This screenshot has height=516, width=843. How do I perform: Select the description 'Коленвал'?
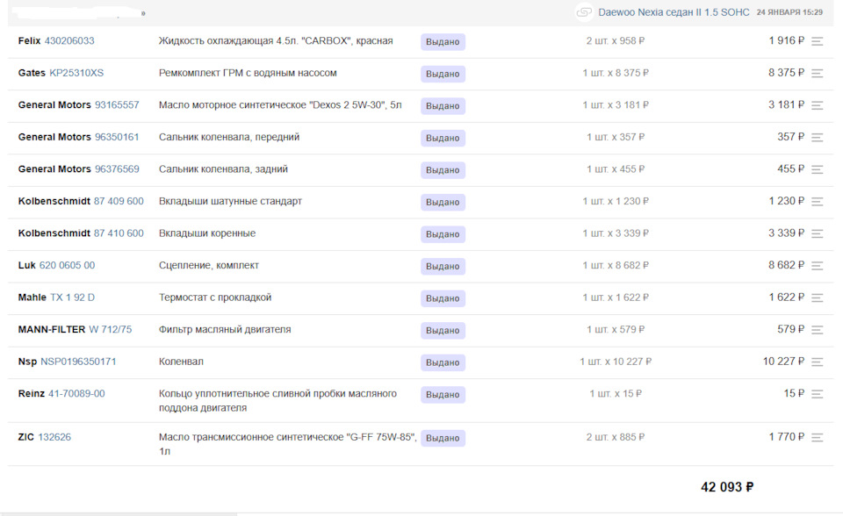pos(181,362)
